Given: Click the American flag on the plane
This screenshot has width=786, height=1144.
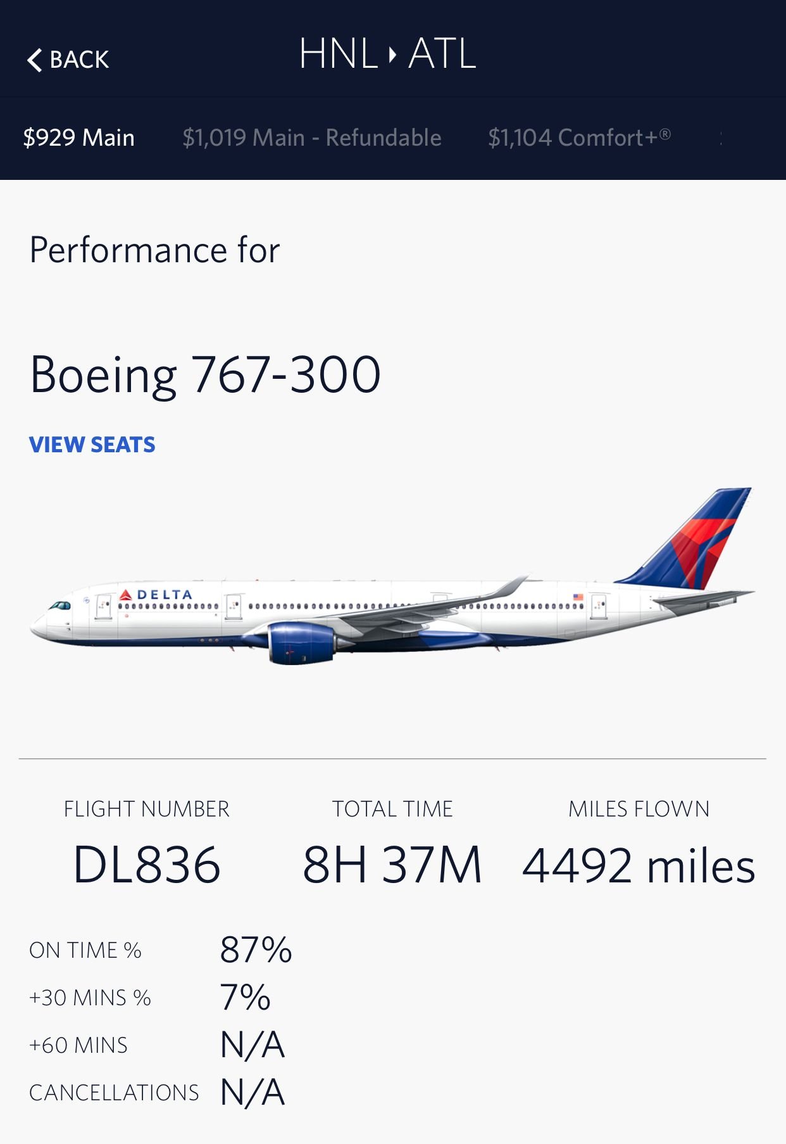Looking at the screenshot, I should 578,597.
